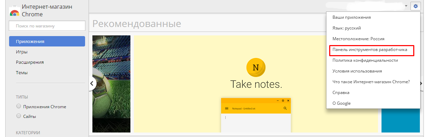
Task: Open the Справка menu item
Action: tap(373, 92)
